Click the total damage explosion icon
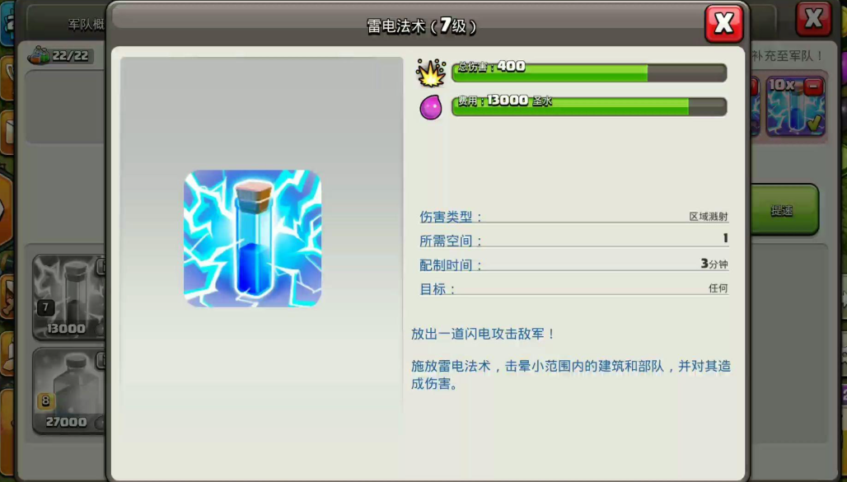Image resolution: width=847 pixels, height=482 pixels. tap(431, 73)
